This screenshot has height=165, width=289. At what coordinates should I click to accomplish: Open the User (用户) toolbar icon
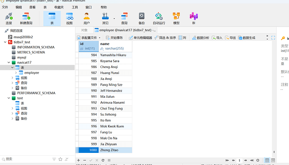86,18
